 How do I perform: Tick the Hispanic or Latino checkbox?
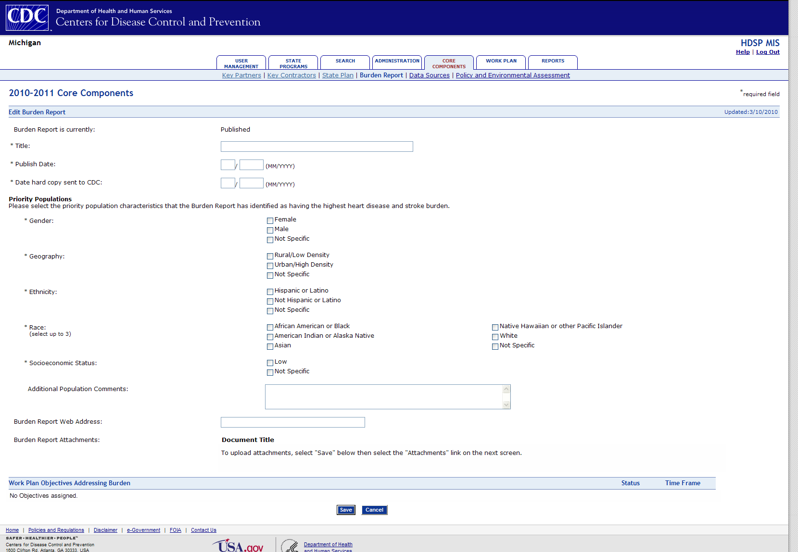pos(270,292)
